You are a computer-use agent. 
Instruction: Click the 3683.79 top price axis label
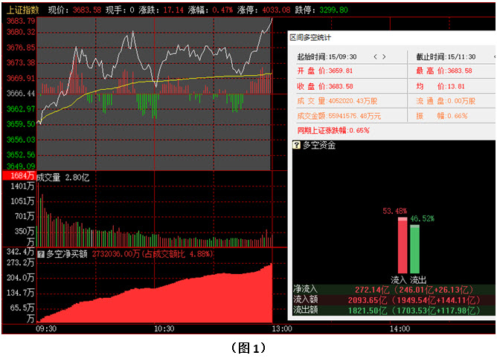click(x=21, y=21)
